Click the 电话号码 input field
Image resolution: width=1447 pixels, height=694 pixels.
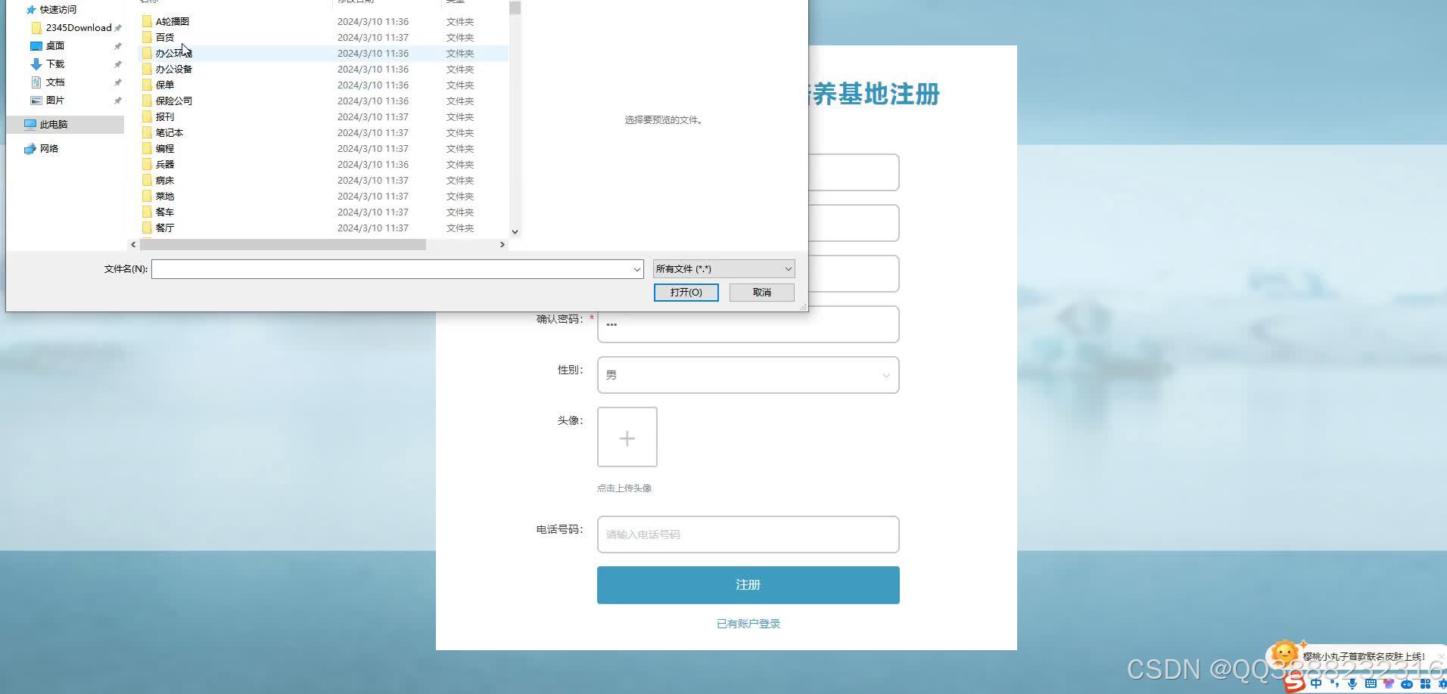tap(748, 534)
